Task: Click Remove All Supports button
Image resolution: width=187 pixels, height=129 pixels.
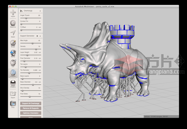Action: coord(31,108)
